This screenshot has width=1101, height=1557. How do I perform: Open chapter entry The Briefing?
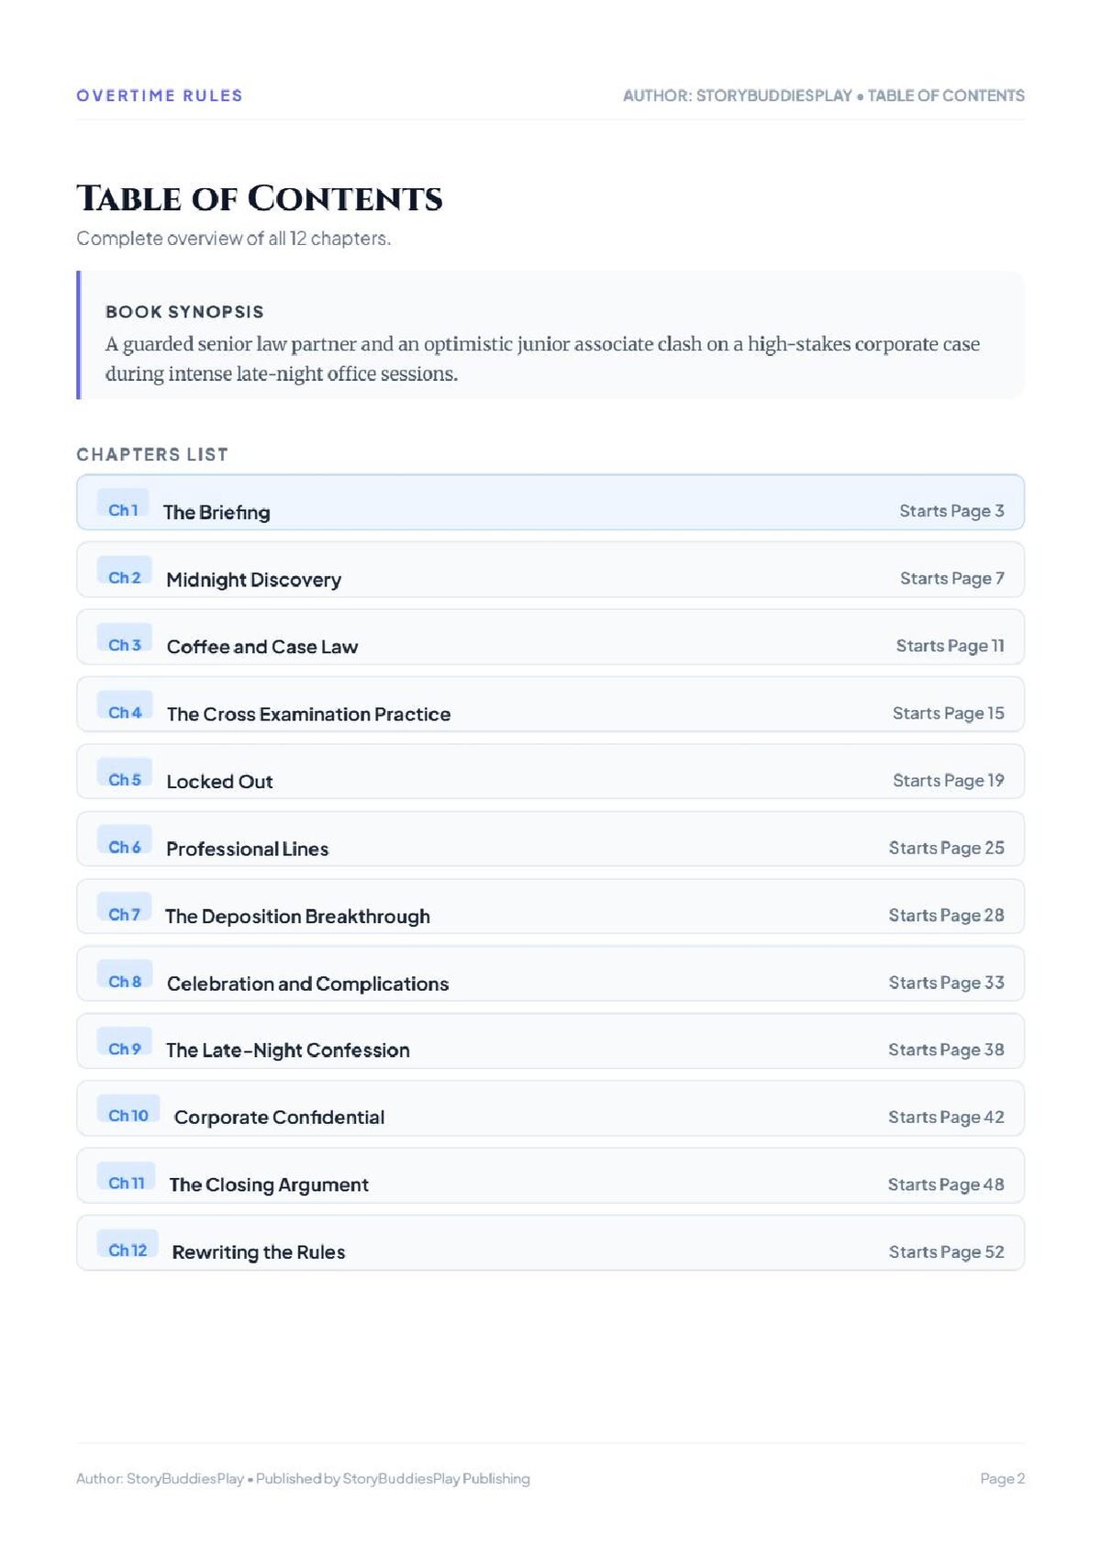[x=550, y=502]
